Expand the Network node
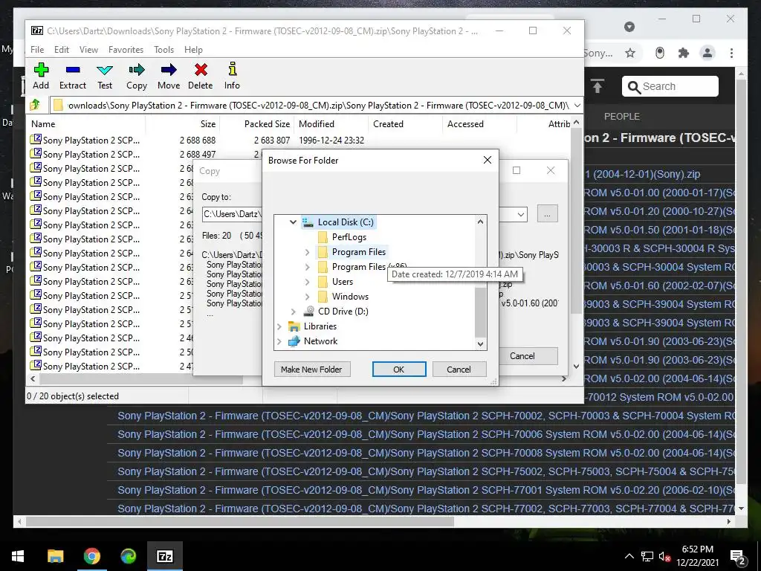The width and height of the screenshot is (761, 571). pos(279,341)
